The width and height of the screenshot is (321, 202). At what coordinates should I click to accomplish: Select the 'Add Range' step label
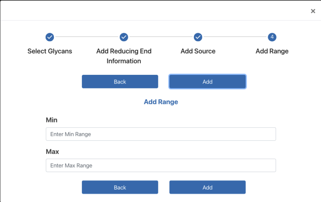coord(272,51)
